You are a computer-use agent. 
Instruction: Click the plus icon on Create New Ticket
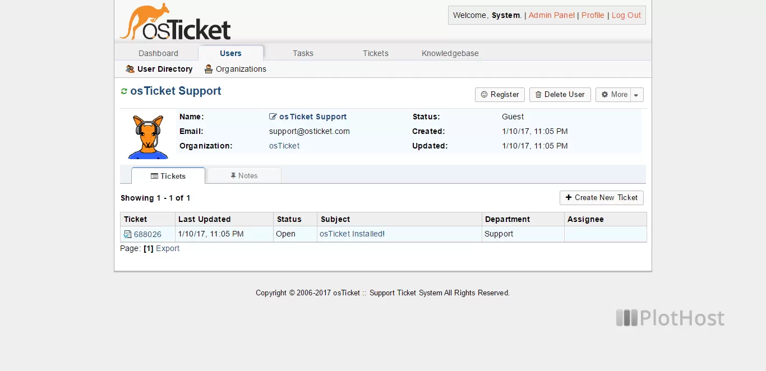point(569,197)
